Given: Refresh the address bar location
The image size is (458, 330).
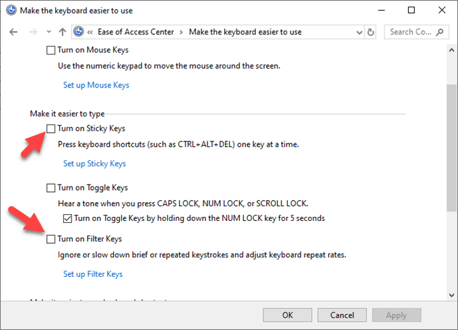Looking at the screenshot, I should [370, 32].
